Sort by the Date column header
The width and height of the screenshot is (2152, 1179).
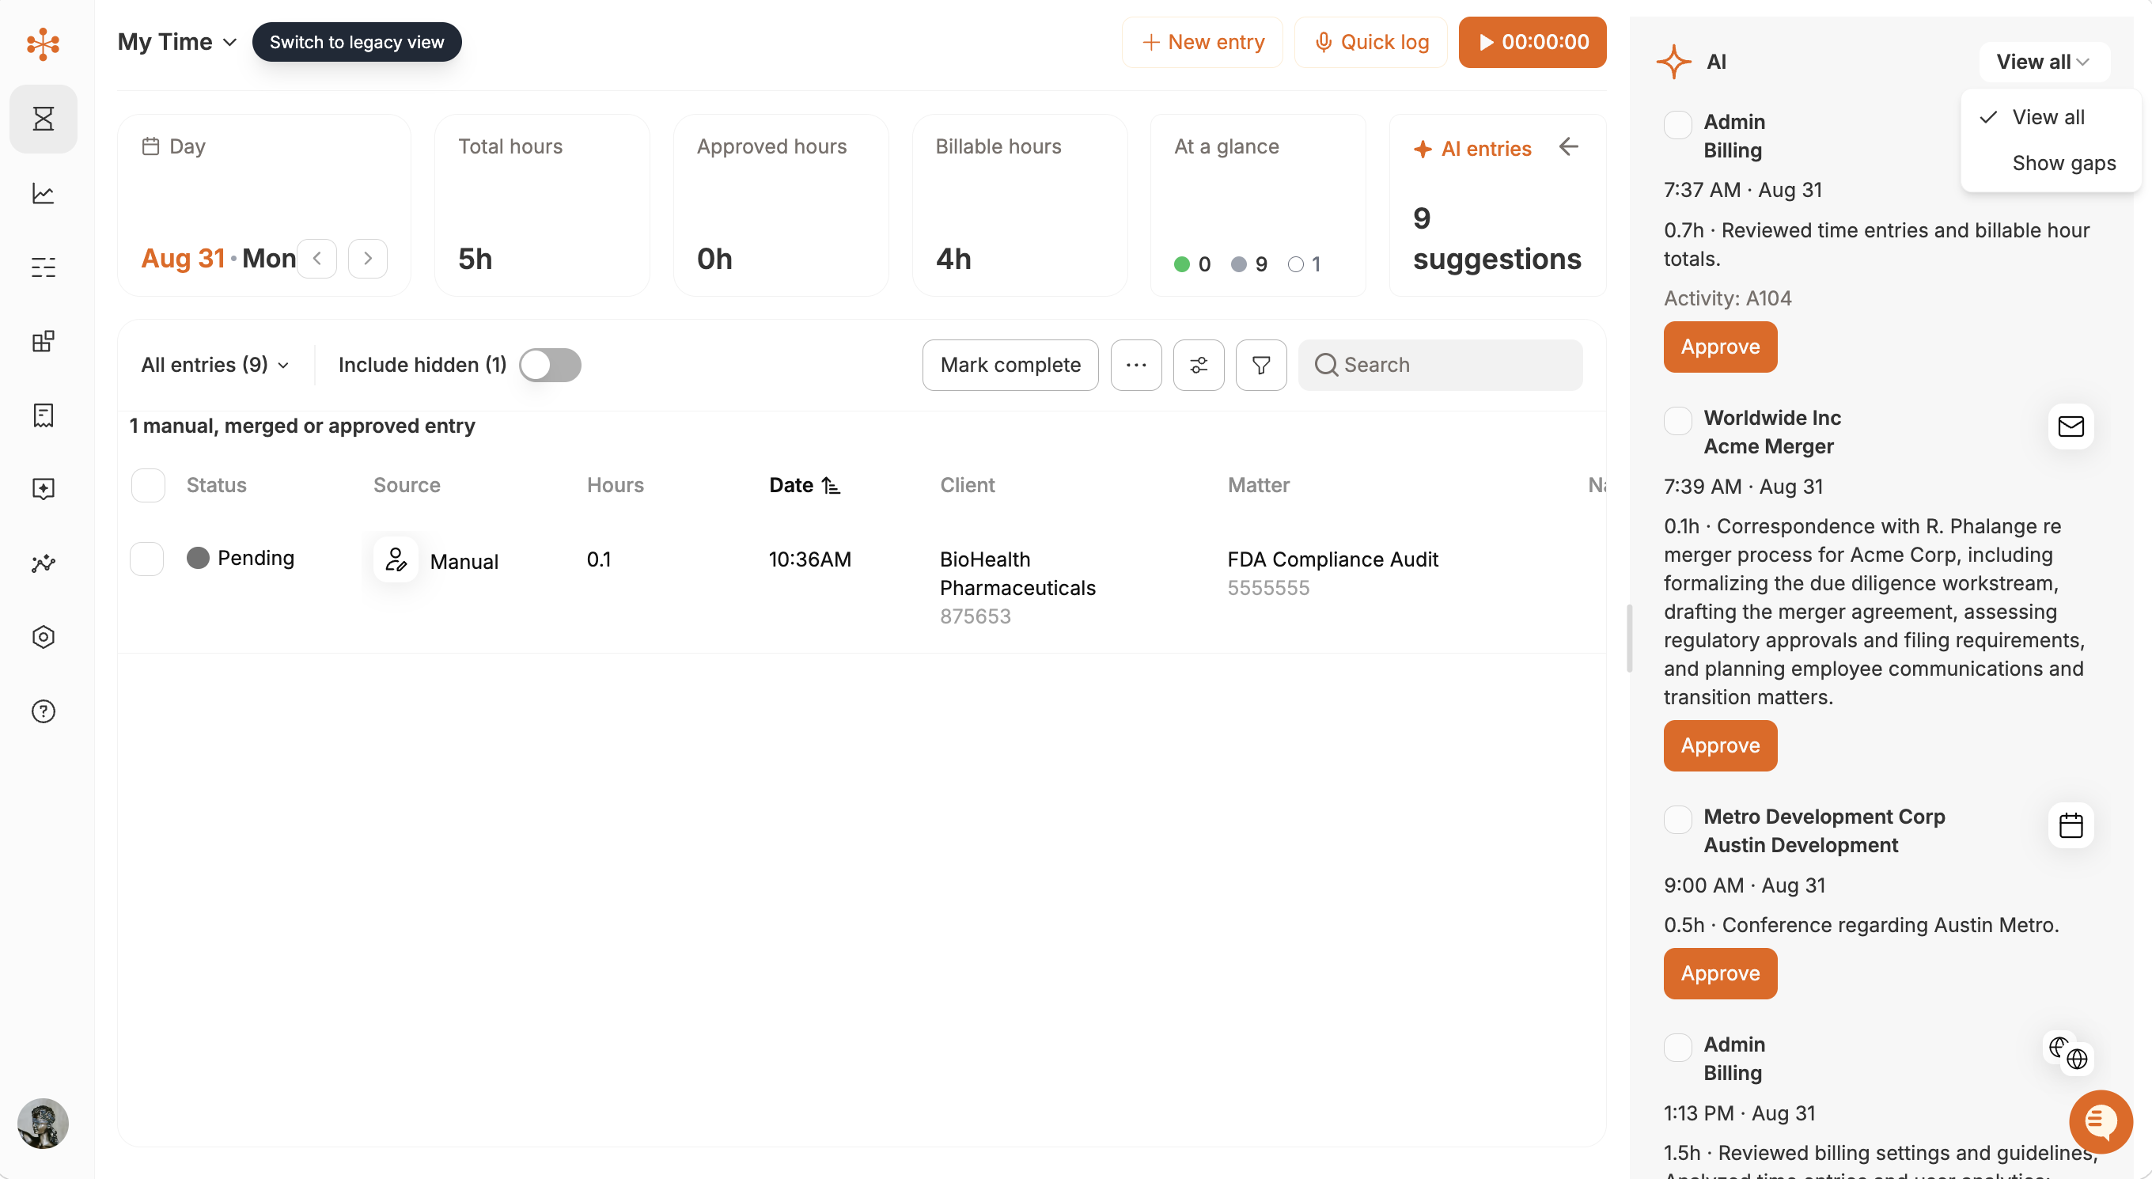[x=805, y=486]
